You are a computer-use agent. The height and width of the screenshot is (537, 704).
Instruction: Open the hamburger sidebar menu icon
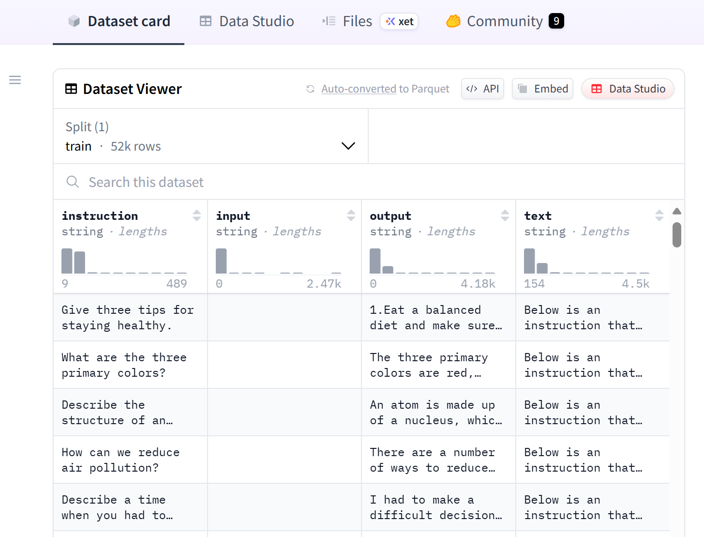point(15,80)
